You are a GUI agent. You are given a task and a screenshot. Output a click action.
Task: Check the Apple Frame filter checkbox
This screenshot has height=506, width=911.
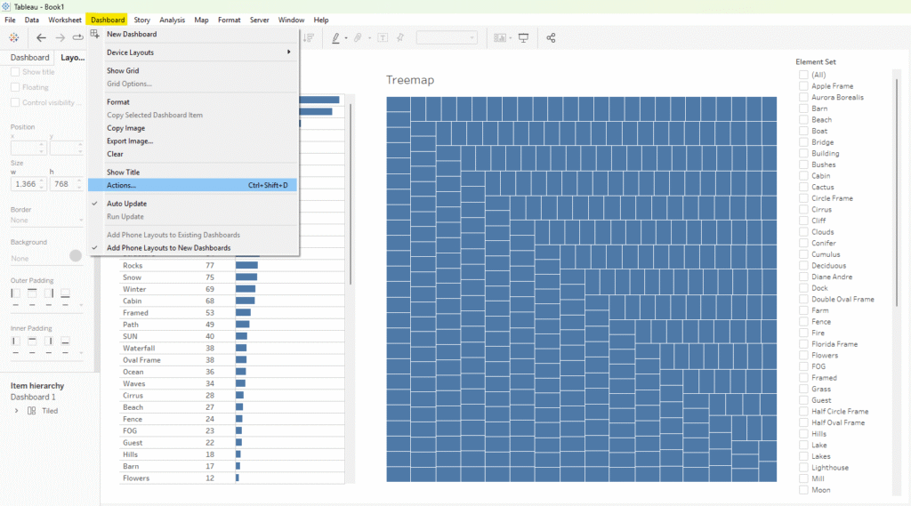[803, 86]
